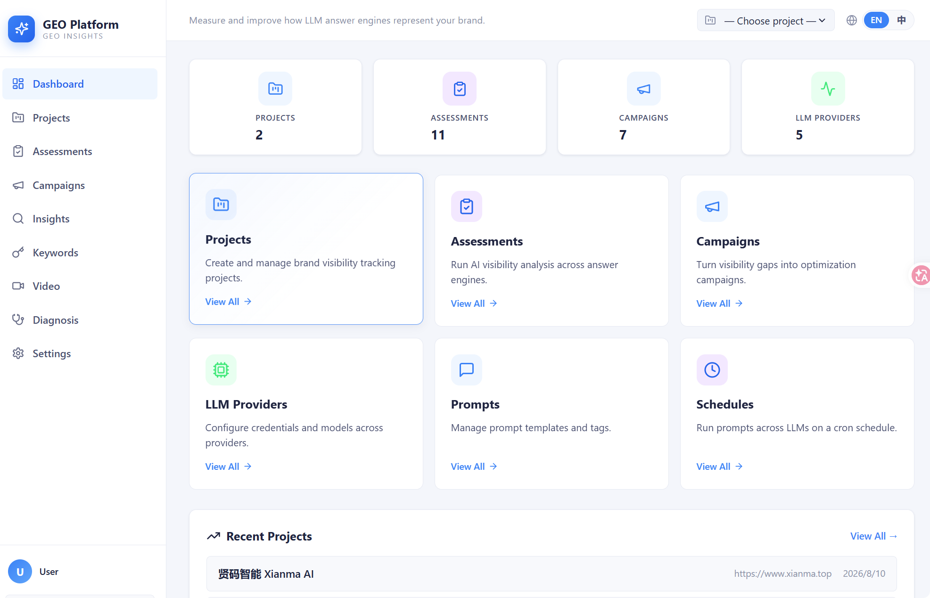Click the Prompts card title
930x598 pixels.
coord(475,404)
